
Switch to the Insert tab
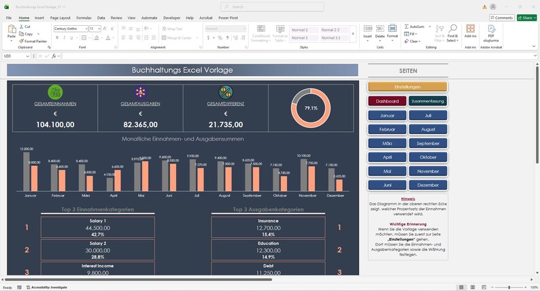click(x=39, y=18)
